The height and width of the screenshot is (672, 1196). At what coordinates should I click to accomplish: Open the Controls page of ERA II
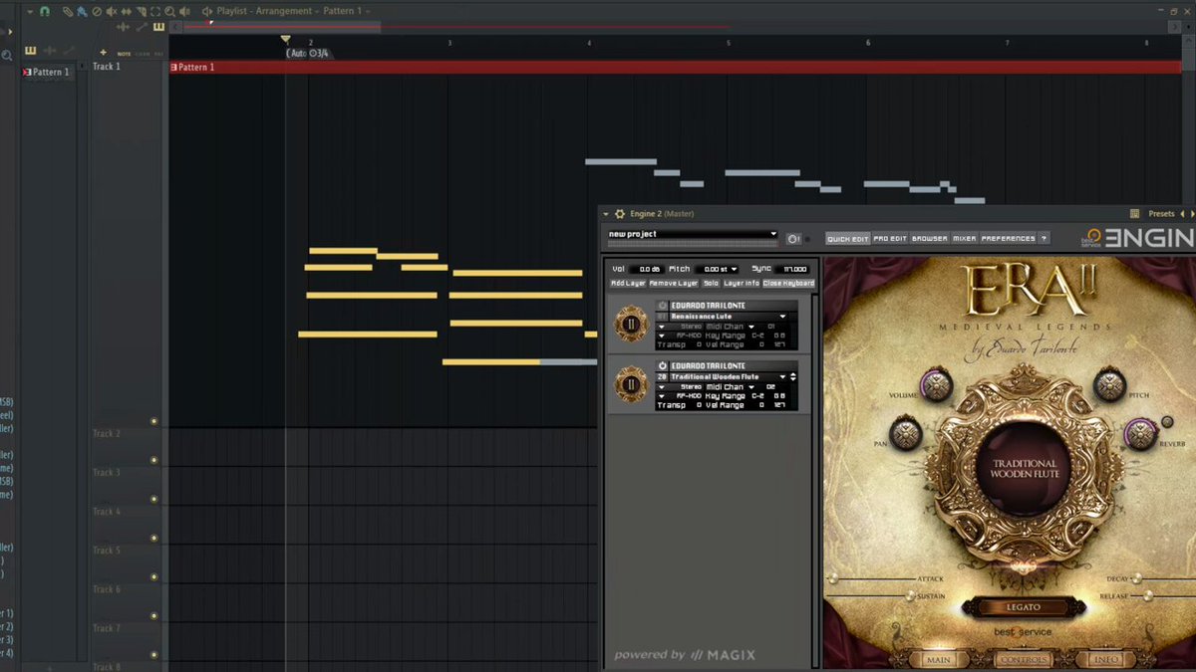tap(1023, 659)
